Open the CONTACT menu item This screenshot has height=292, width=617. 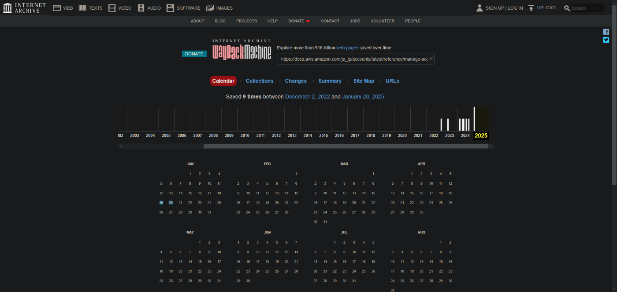(x=330, y=21)
